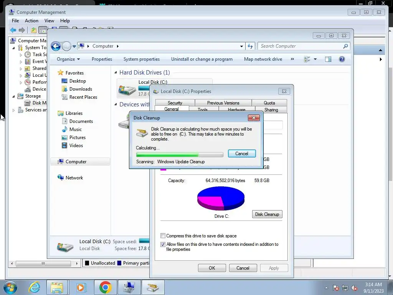Open the Organize dropdown menu

click(68, 59)
